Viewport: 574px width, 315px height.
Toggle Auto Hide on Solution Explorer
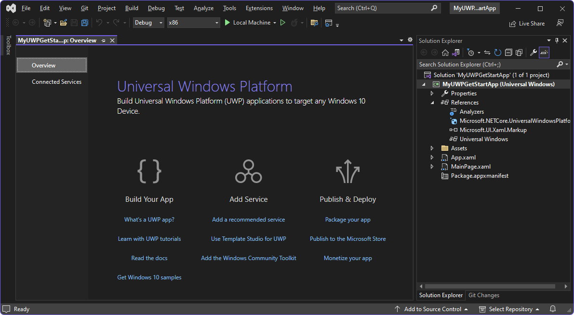tap(557, 40)
